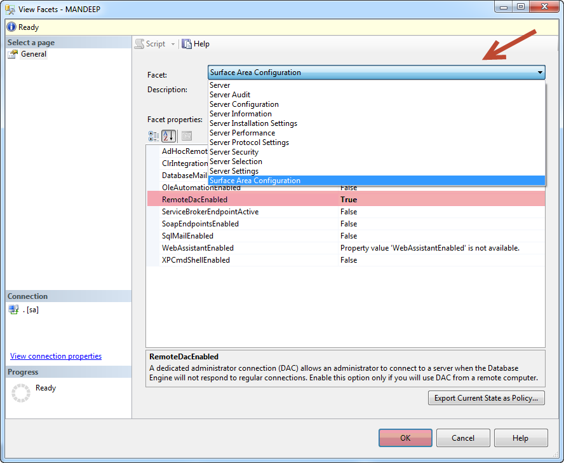Viewport: 564px width, 463px height.
Task: Cancel the View Facets dialog
Action: point(463,438)
